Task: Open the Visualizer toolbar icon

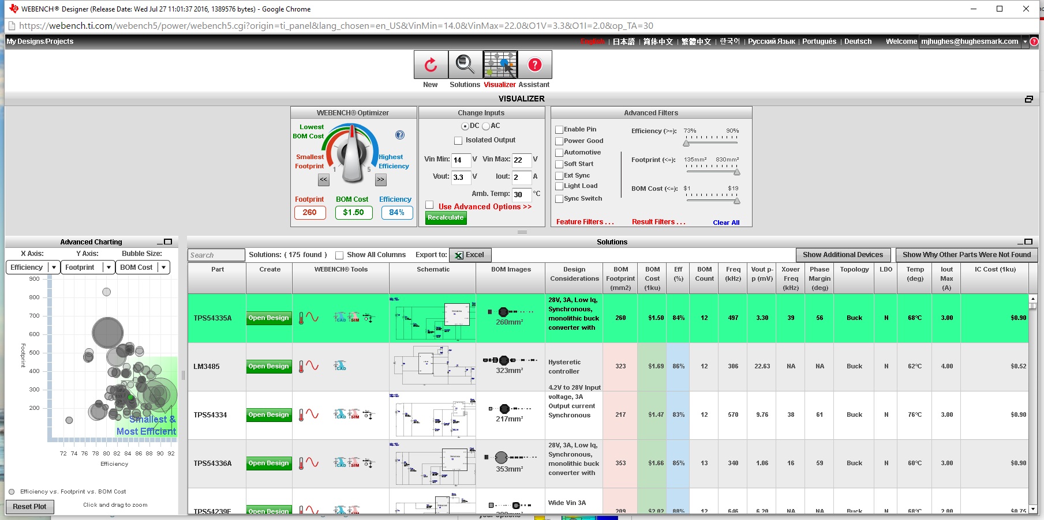Action: coord(500,65)
